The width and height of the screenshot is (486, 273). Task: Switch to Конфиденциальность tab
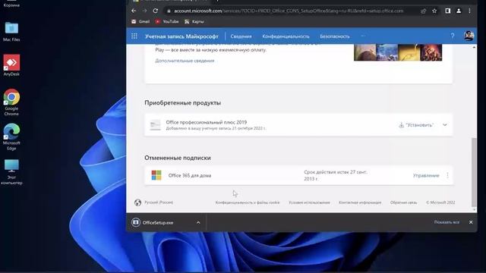[x=286, y=36]
